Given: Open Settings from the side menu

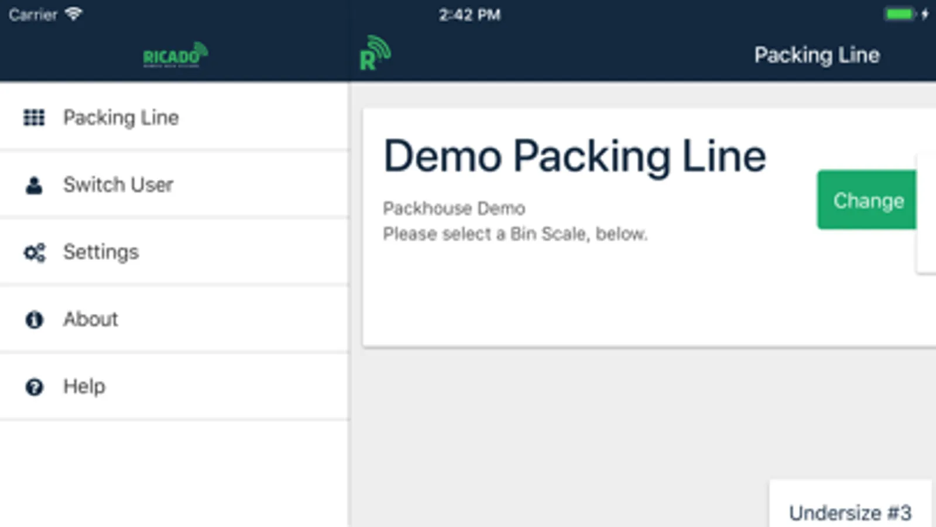Looking at the screenshot, I should [101, 252].
